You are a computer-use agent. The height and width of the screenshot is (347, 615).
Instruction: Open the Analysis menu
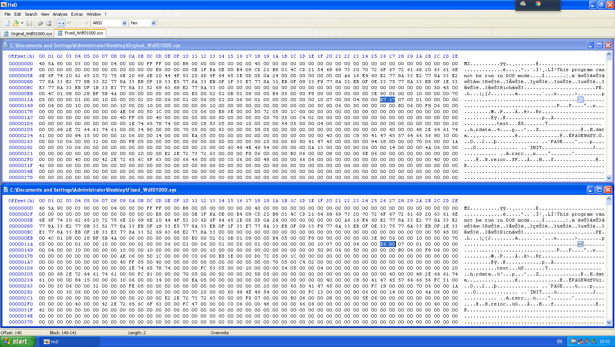tap(60, 14)
